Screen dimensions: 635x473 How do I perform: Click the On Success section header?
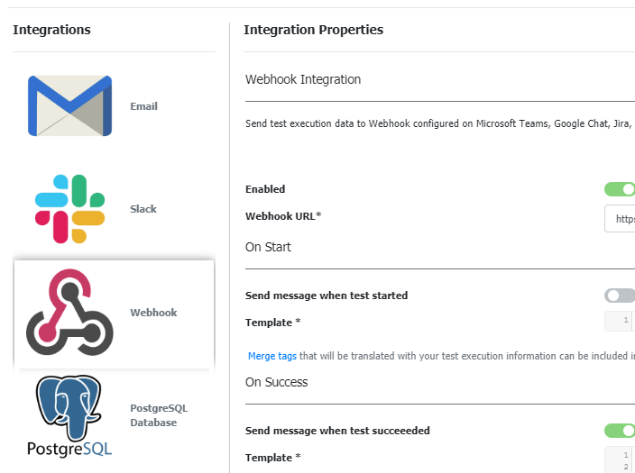(x=276, y=382)
